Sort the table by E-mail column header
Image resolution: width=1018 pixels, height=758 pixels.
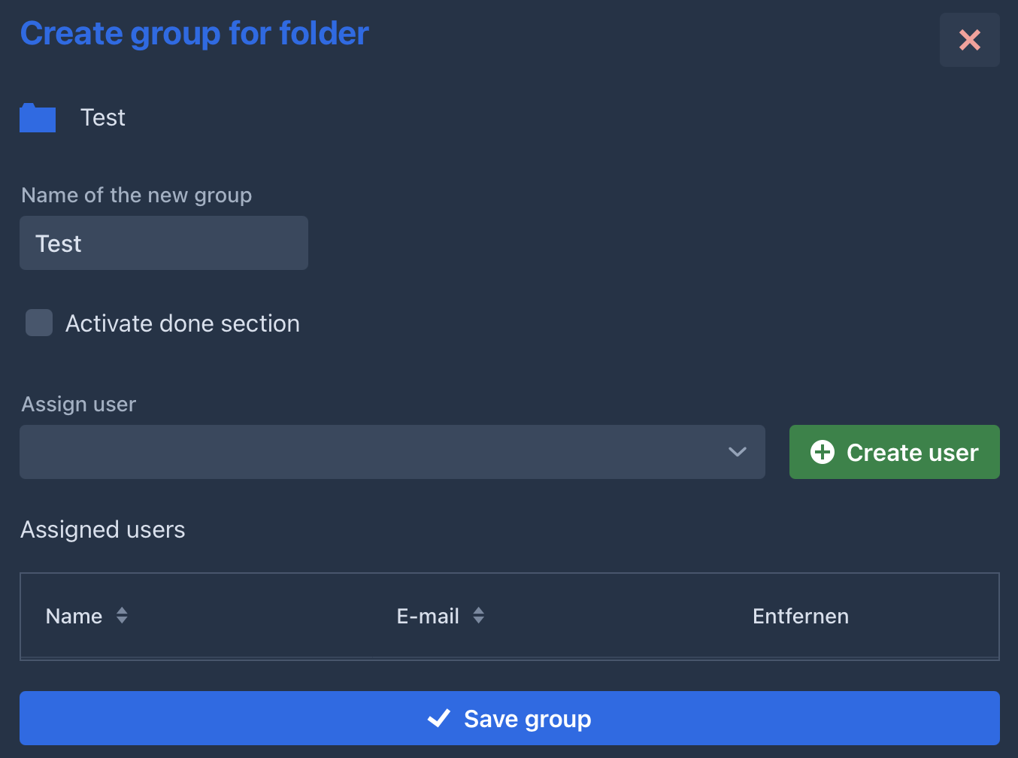point(427,617)
